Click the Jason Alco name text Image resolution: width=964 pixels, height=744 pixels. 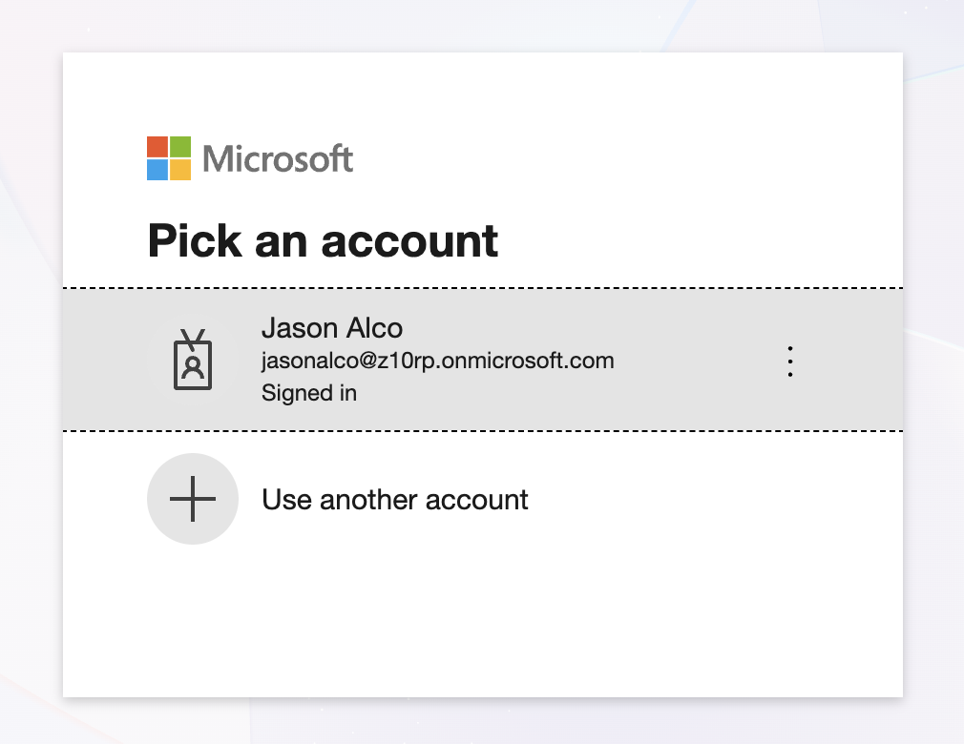pos(332,328)
